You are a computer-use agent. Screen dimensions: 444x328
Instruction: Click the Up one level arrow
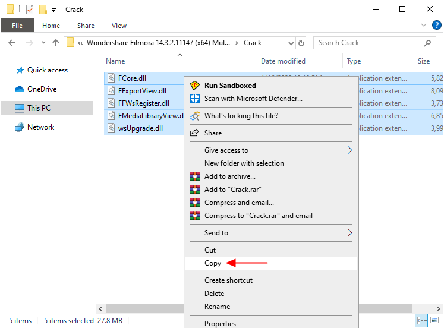[x=56, y=43]
